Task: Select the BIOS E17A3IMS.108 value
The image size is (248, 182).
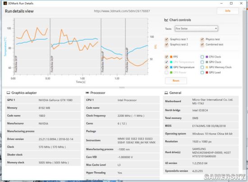Action: tap(209, 126)
